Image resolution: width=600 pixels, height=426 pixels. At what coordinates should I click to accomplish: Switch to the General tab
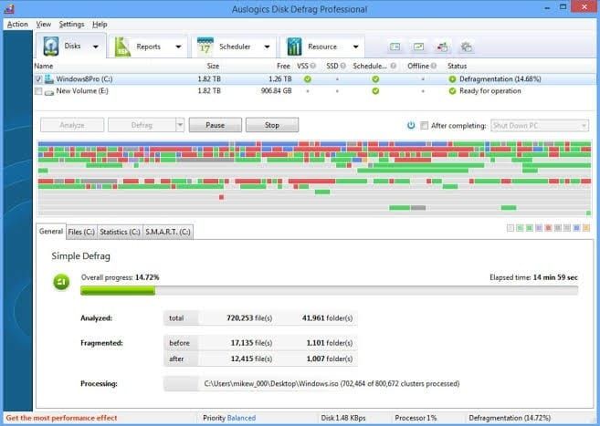point(51,231)
